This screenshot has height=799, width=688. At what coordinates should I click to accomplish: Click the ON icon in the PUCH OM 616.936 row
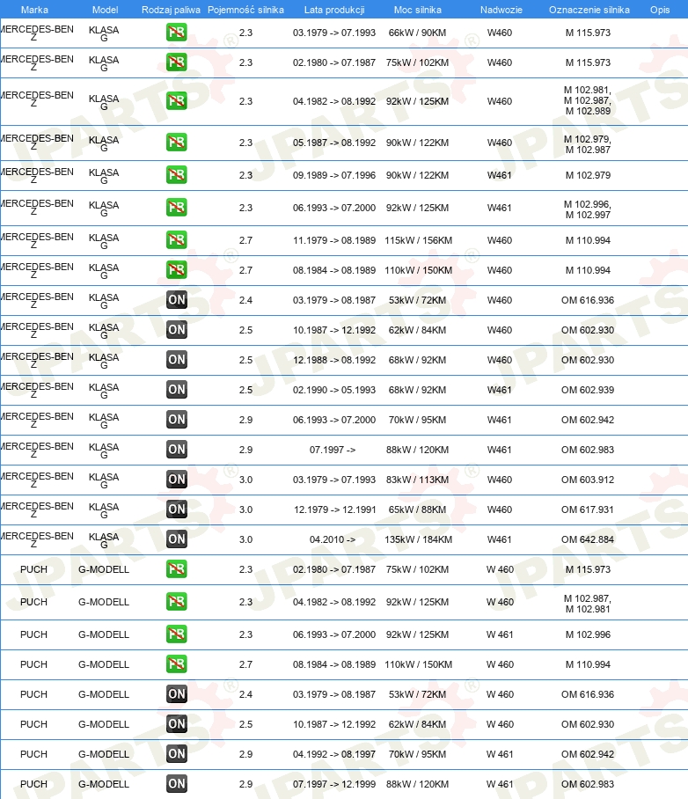[x=176, y=694]
